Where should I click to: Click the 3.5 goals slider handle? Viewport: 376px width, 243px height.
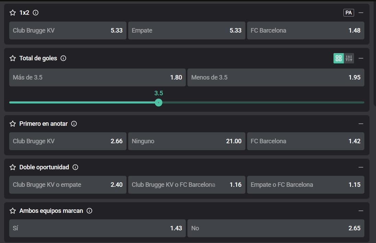(158, 102)
